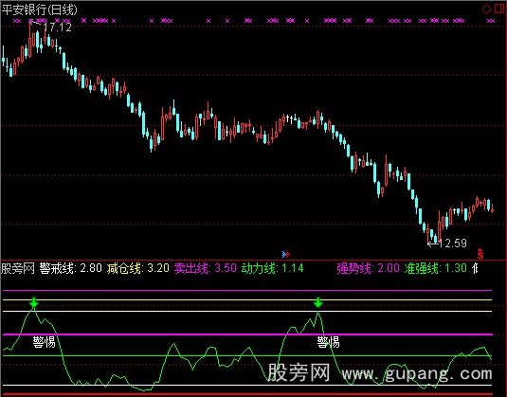Click the green down arrow above the first 警惕
This screenshot has width=507, height=397.
[33, 302]
